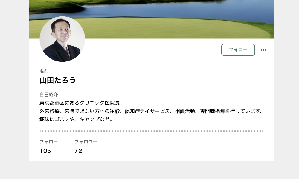This screenshot has height=179, width=299.
Task: Click the dotted divider under the bio
Action: pos(151,131)
